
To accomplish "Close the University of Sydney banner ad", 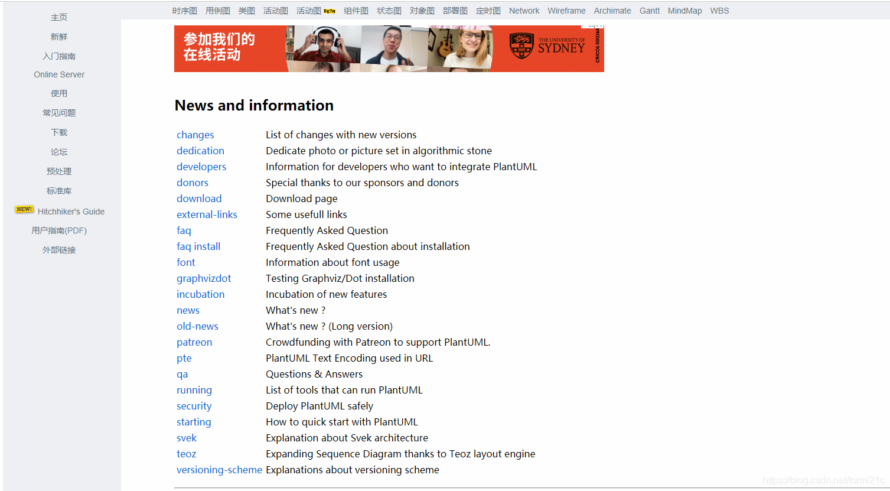I will (599, 26).
